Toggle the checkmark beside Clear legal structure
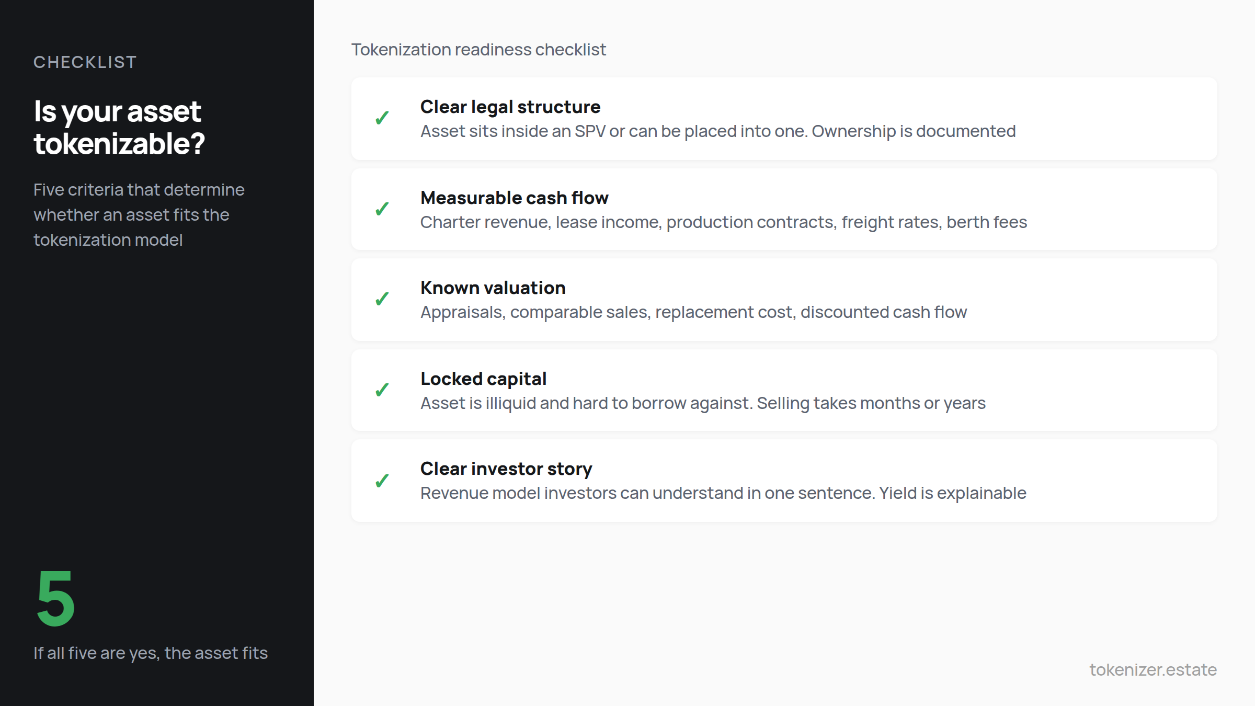 [382, 119]
